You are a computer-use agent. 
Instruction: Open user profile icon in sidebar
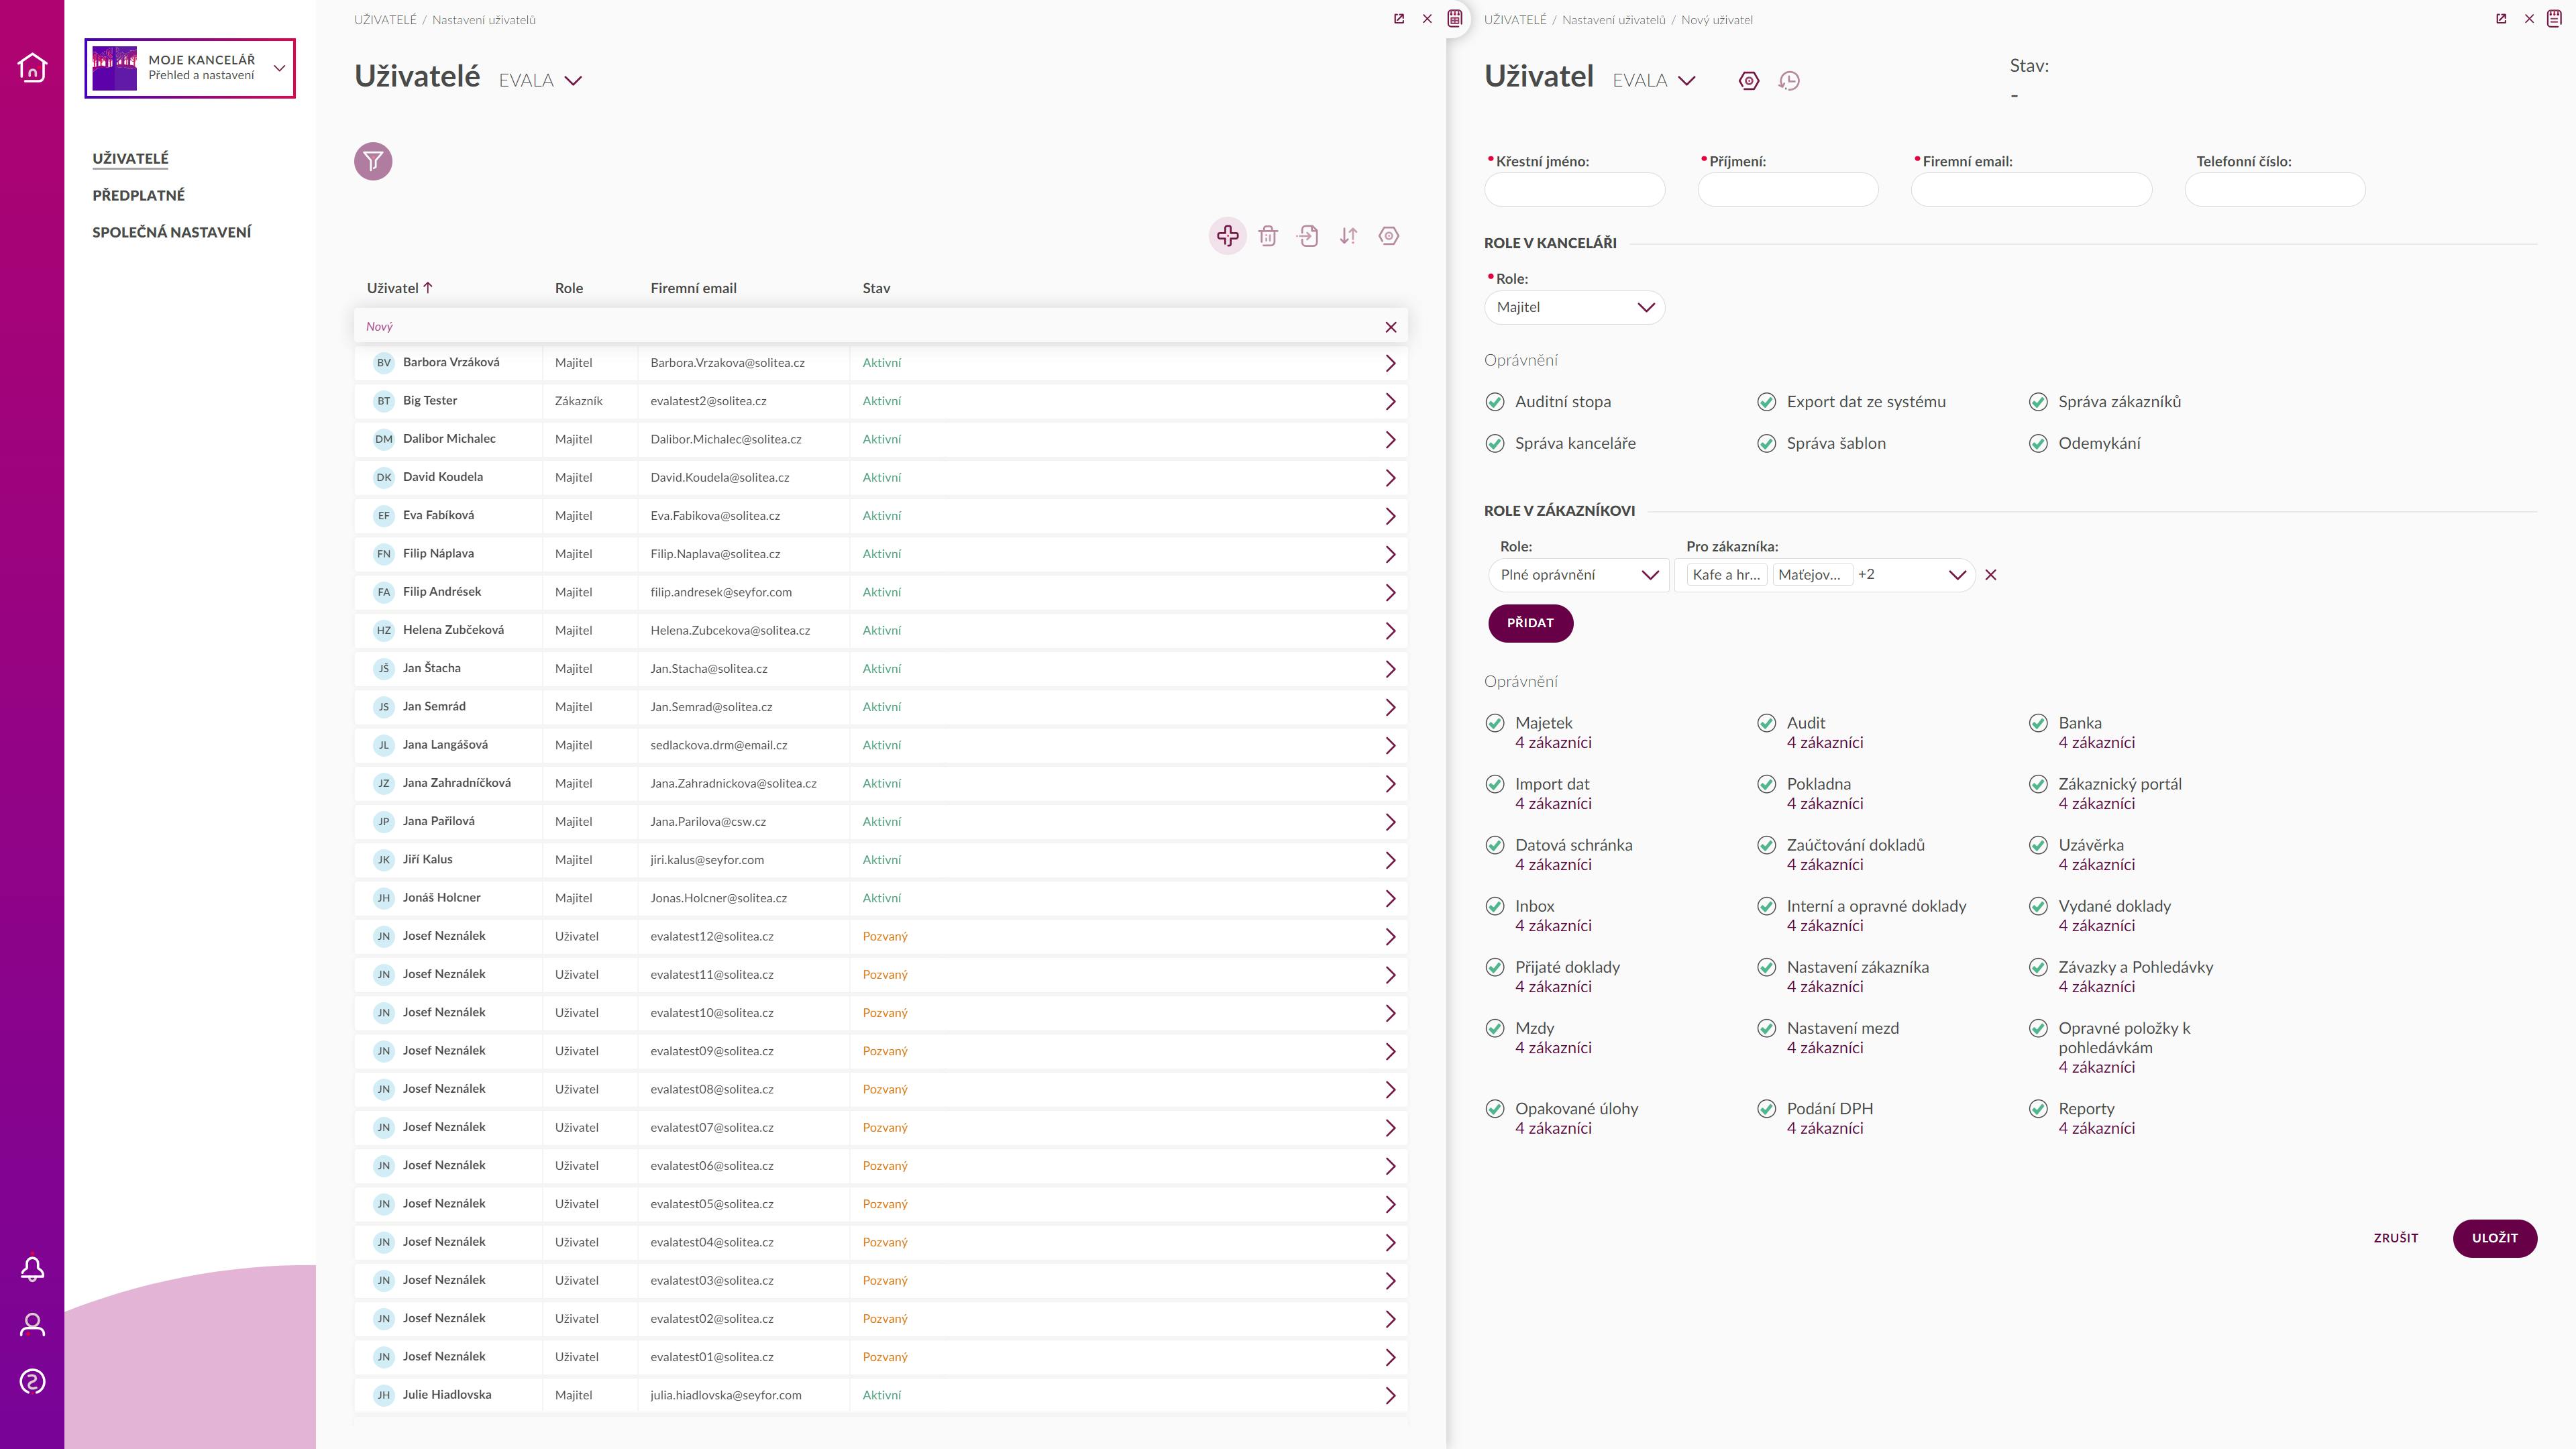click(32, 1325)
